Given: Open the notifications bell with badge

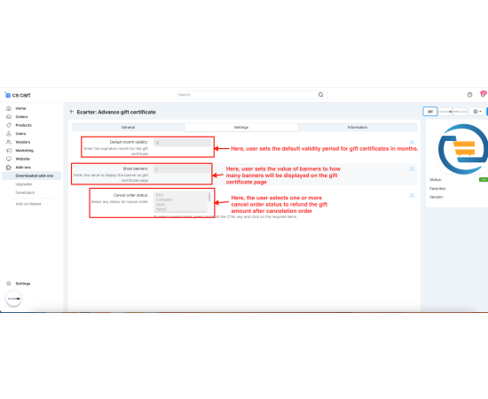Looking at the screenshot, I should 483,94.
